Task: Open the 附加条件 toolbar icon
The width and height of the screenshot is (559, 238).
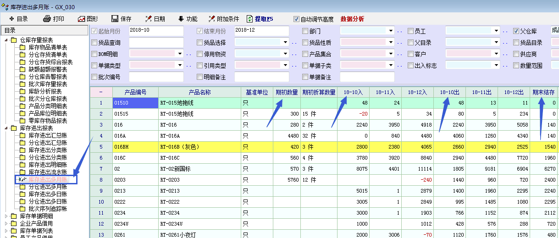Action: pos(211,19)
